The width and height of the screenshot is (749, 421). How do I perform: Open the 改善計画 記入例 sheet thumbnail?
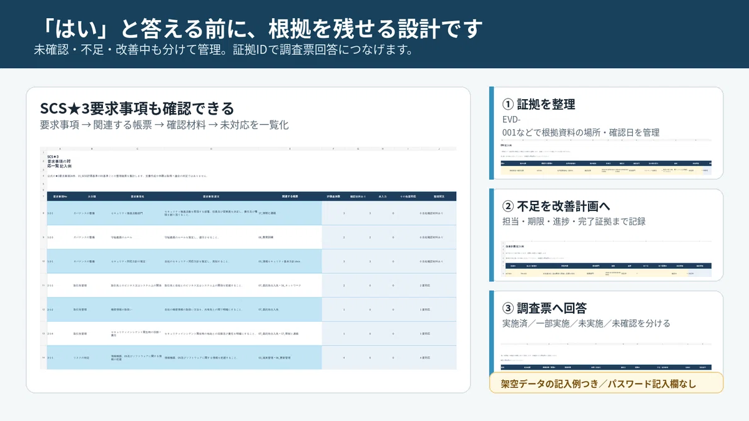pyautogui.click(x=606, y=260)
